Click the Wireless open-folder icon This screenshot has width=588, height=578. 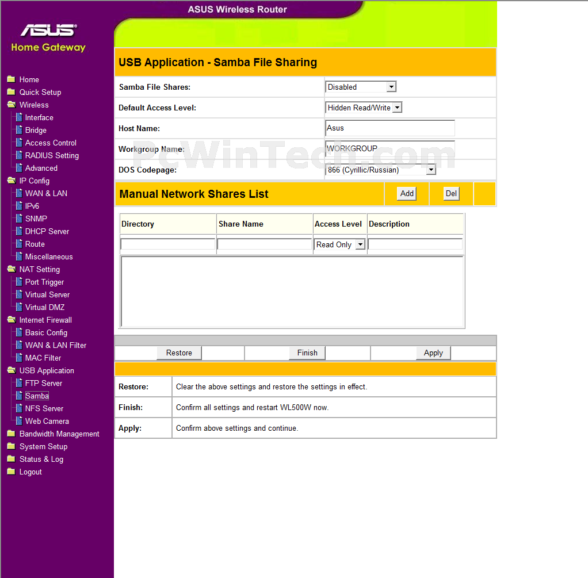[12, 105]
